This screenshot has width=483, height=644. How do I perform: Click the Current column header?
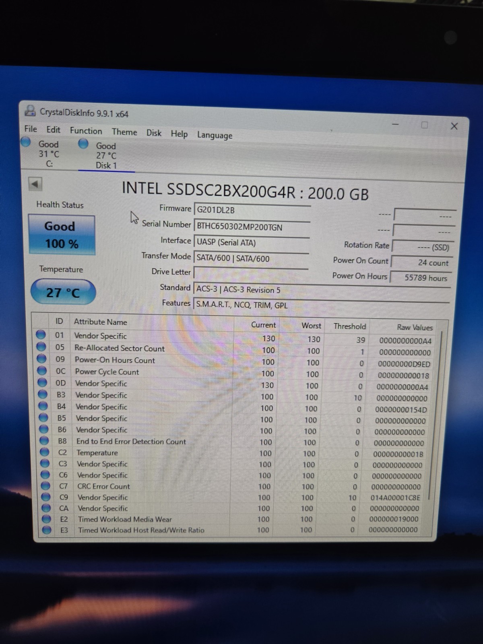(264, 325)
